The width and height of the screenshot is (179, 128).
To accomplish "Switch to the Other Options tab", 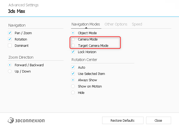I will [116, 24].
